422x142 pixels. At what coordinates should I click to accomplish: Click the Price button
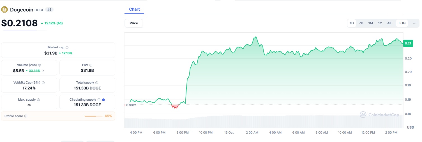[x=134, y=23]
